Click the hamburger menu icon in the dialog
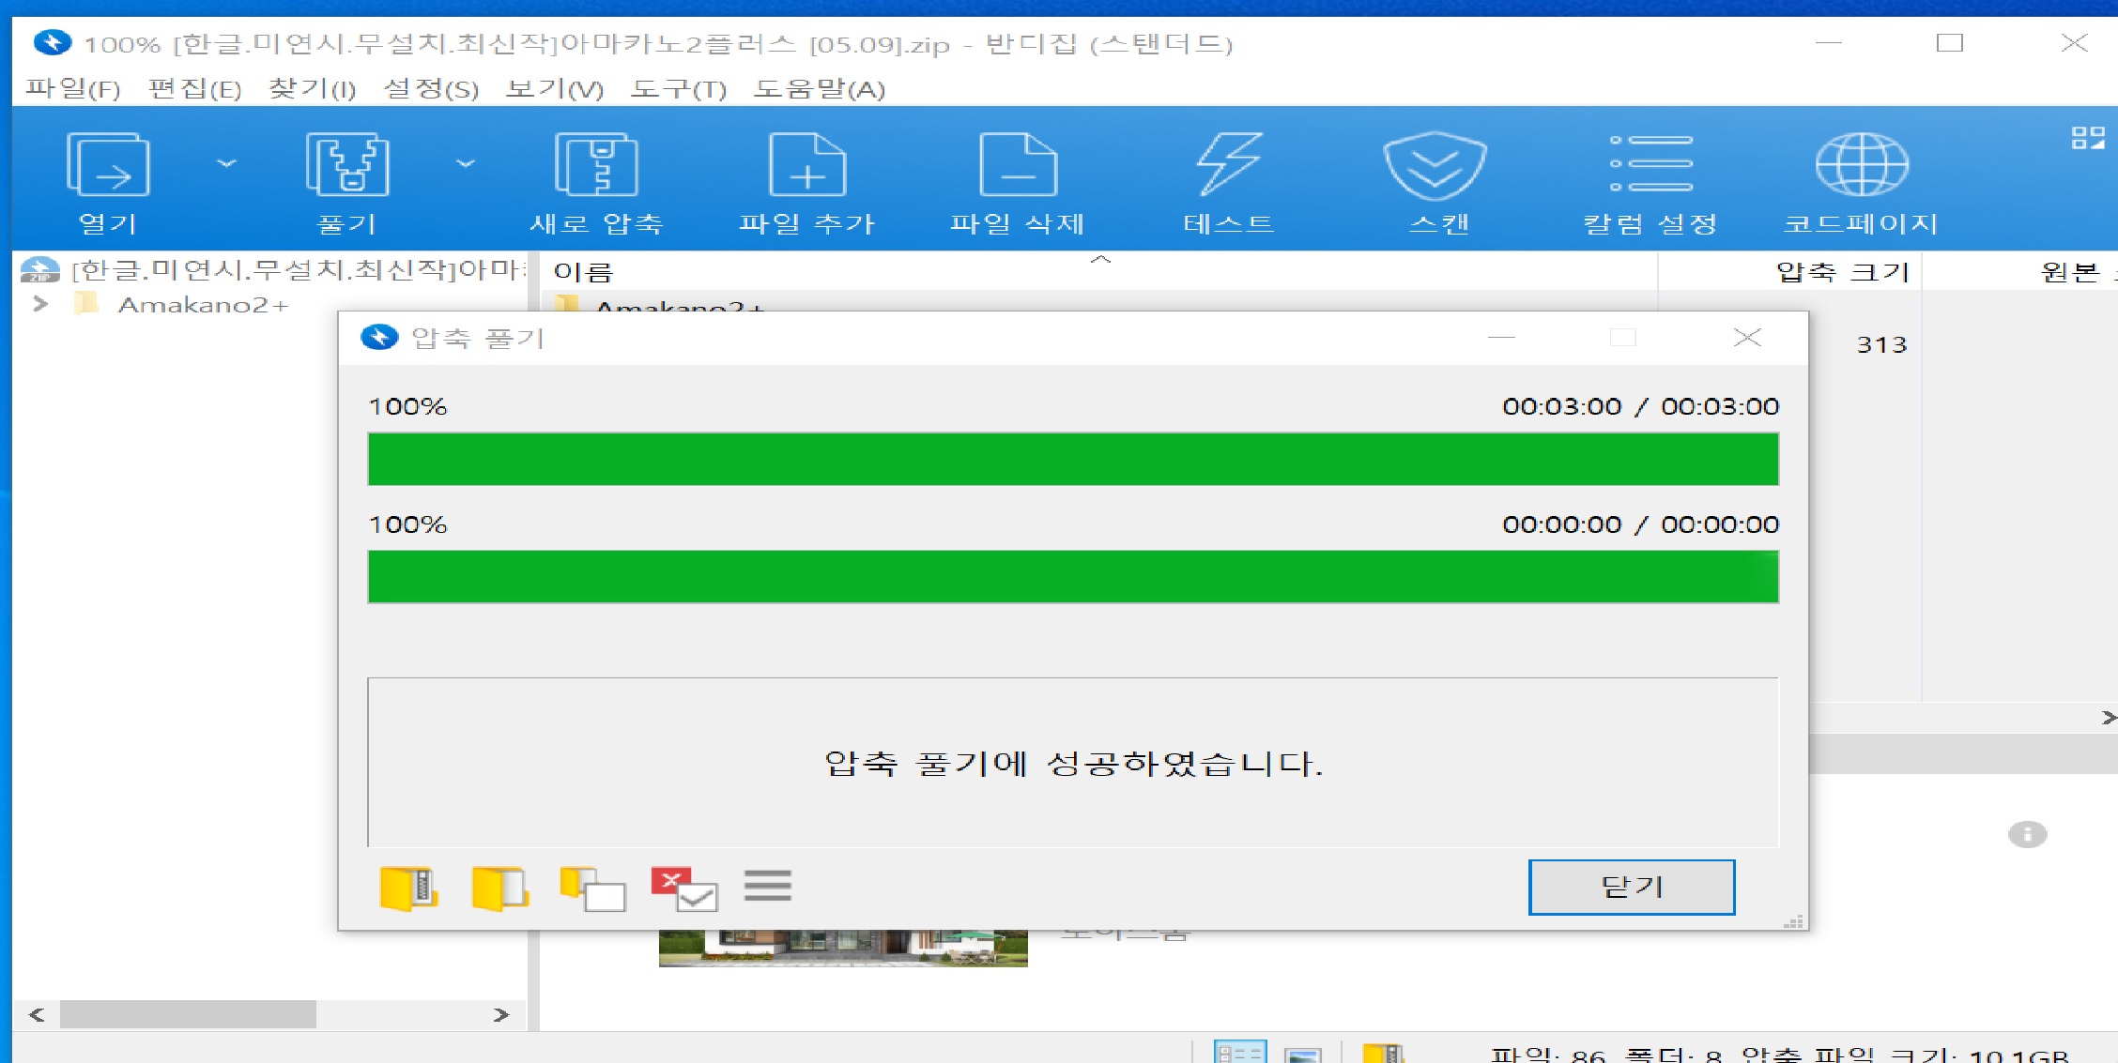Image resolution: width=2118 pixels, height=1063 pixels. point(767,886)
